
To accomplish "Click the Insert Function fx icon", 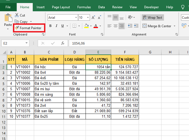I will pos(63,43).
